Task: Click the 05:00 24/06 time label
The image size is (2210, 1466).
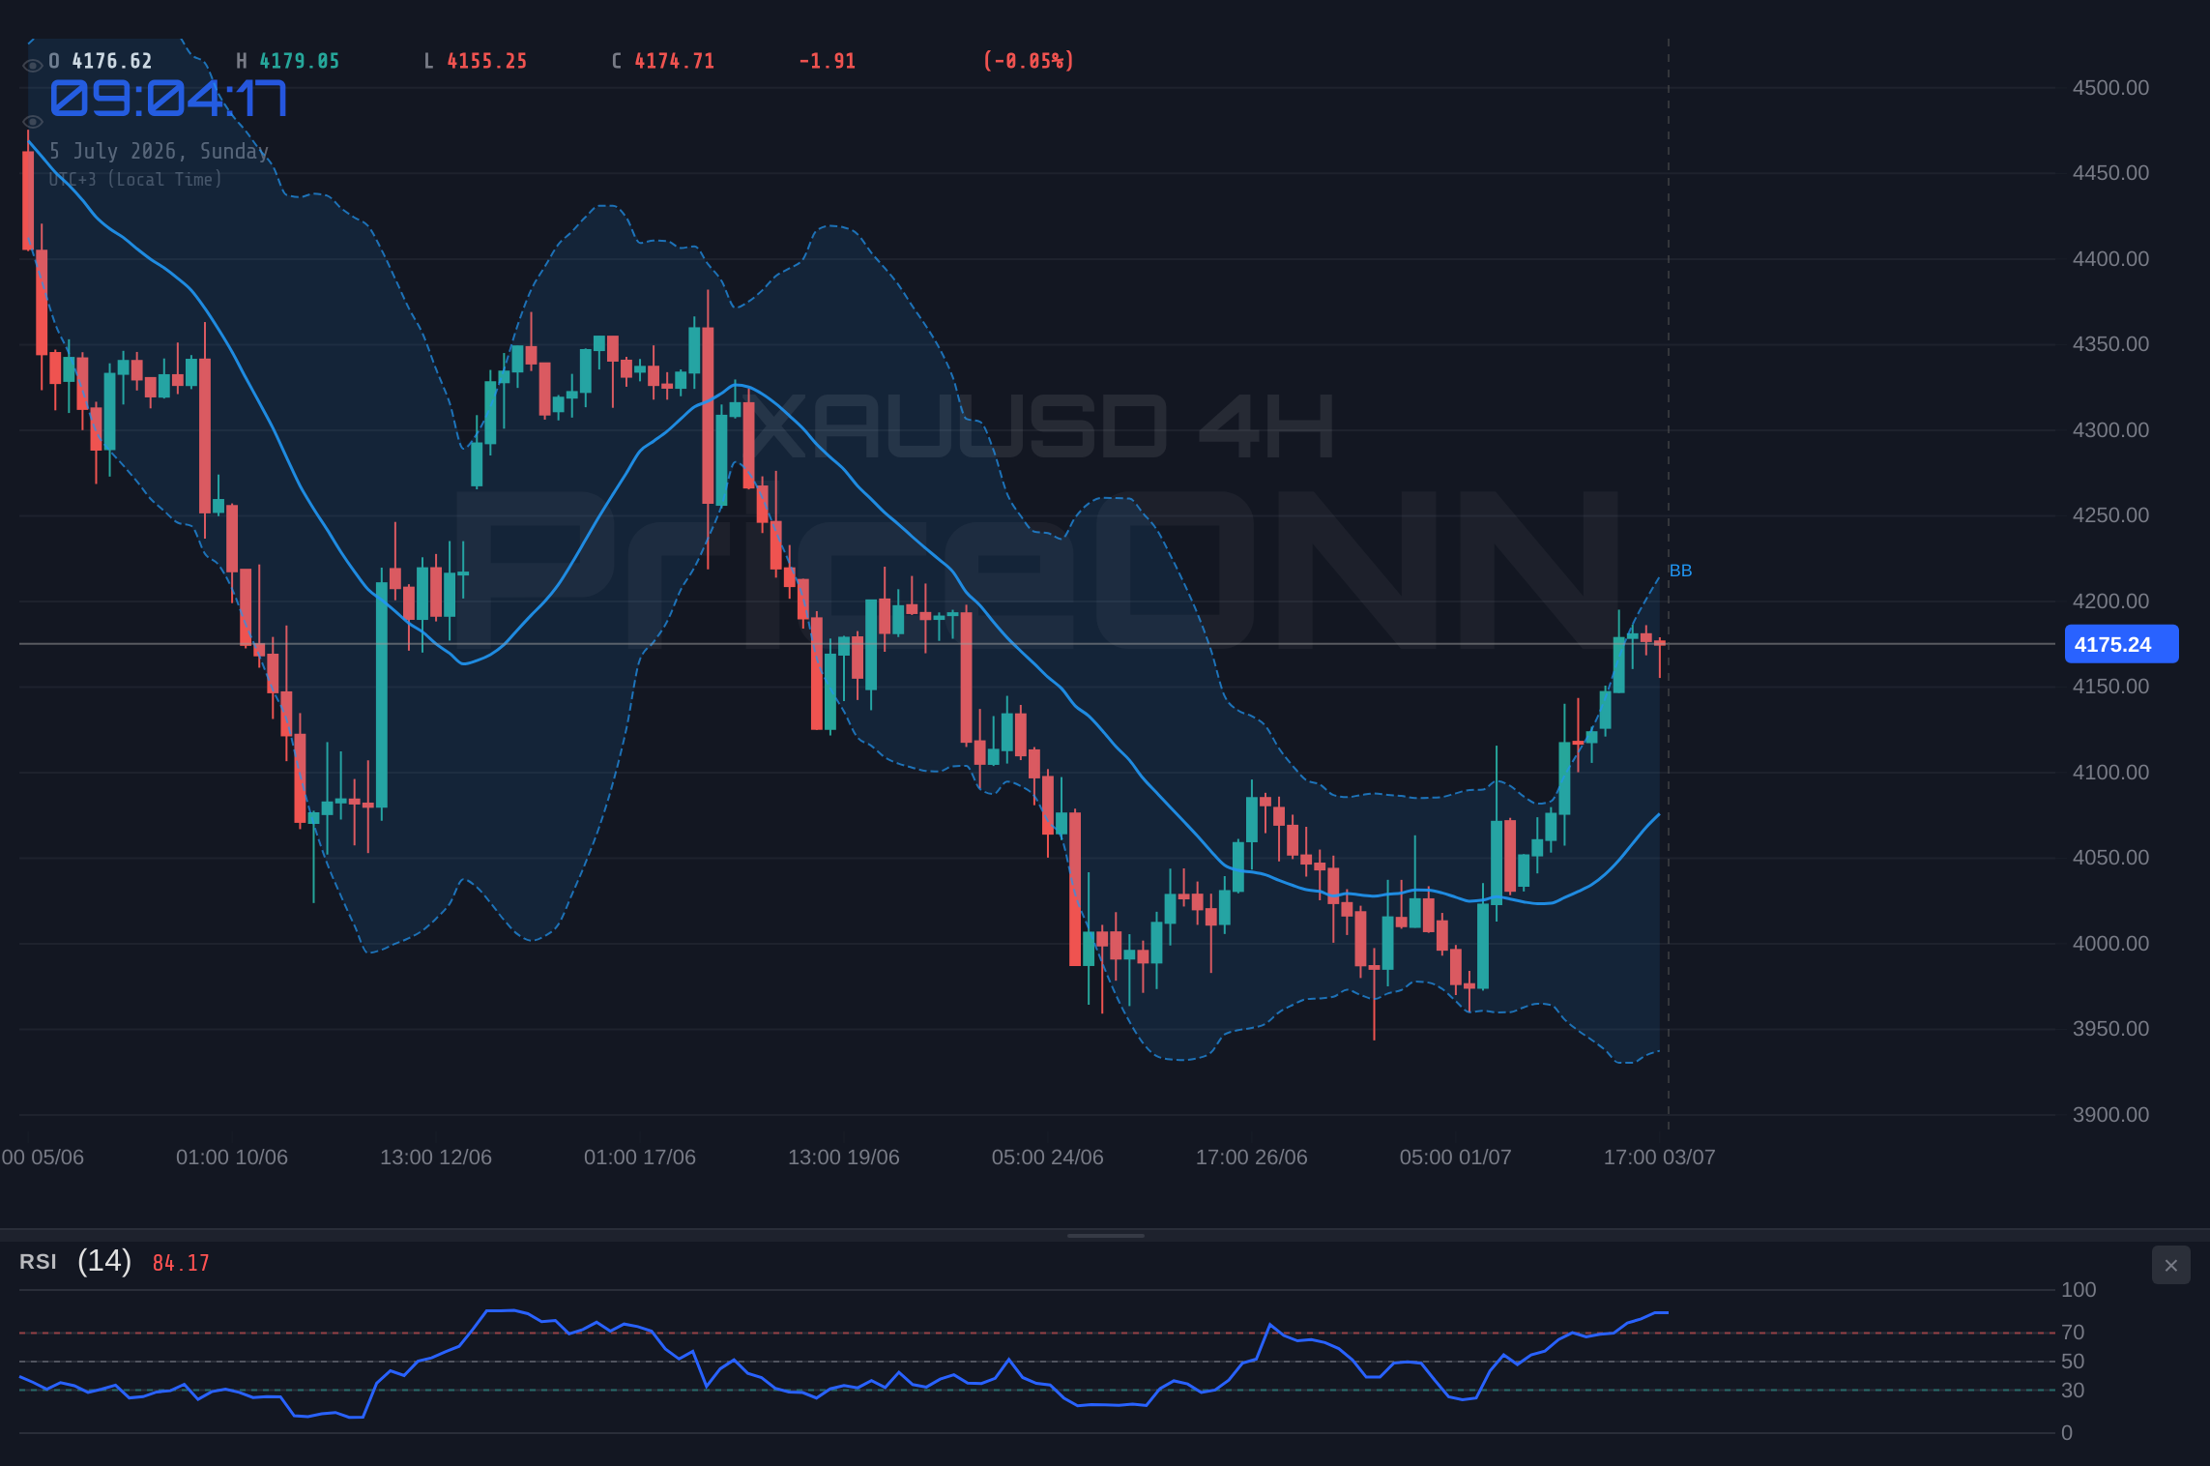Action: (x=1048, y=1158)
